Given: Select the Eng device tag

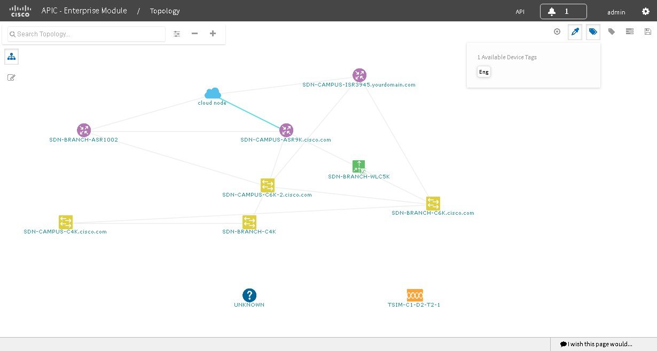Looking at the screenshot, I should coord(483,72).
